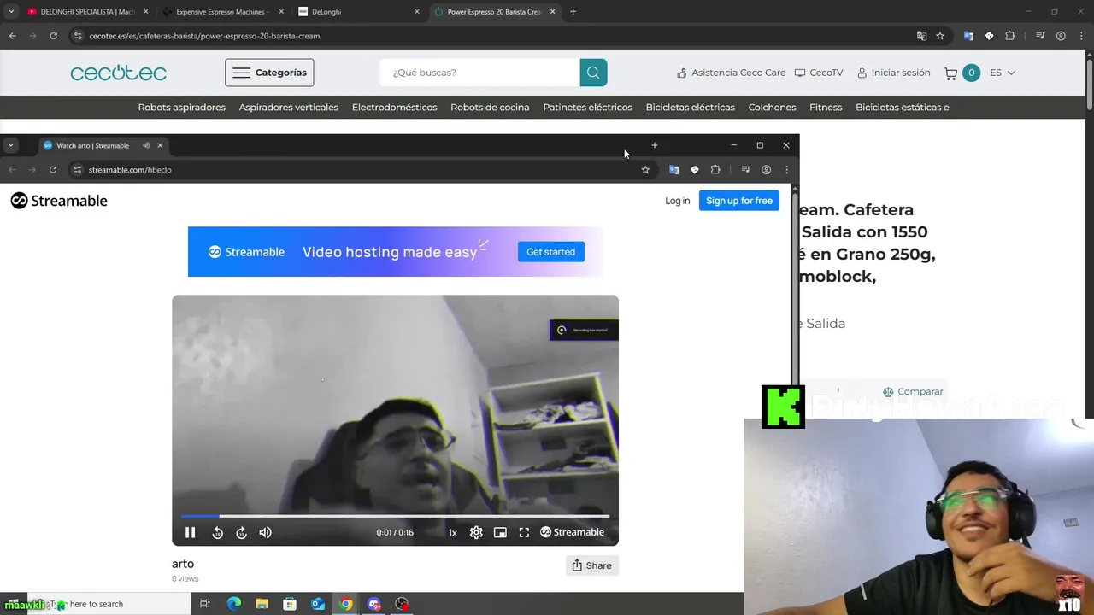Mute the Watch arto tab audio icon
1094x615 pixels.
[x=146, y=145]
